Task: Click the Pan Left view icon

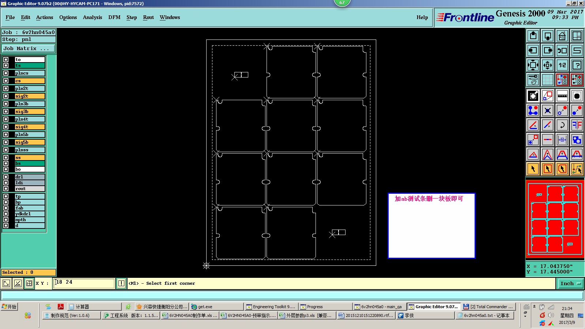Action: (533, 50)
